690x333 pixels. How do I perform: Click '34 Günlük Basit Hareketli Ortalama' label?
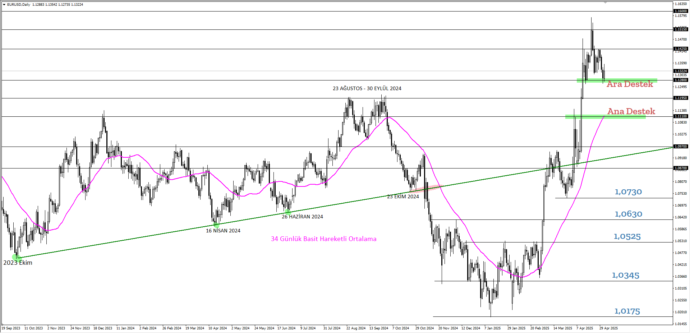(323, 239)
